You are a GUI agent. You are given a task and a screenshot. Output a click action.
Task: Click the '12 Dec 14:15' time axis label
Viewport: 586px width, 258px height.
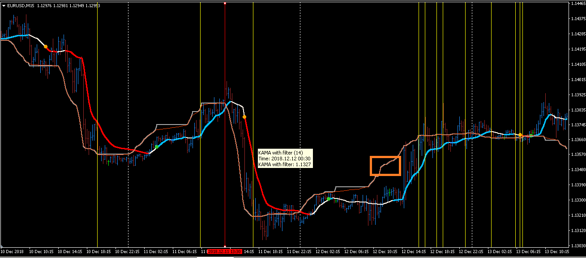coord(414,252)
